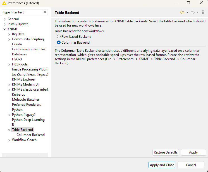Click the forward navigation arrow icon
Image resolution: width=208 pixels, height=172 pixels.
(192, 12)
